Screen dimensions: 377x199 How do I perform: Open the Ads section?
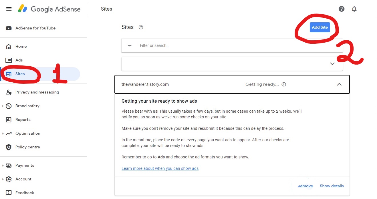(19, 60)
